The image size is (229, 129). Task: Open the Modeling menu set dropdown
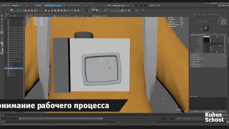(6, 6)
